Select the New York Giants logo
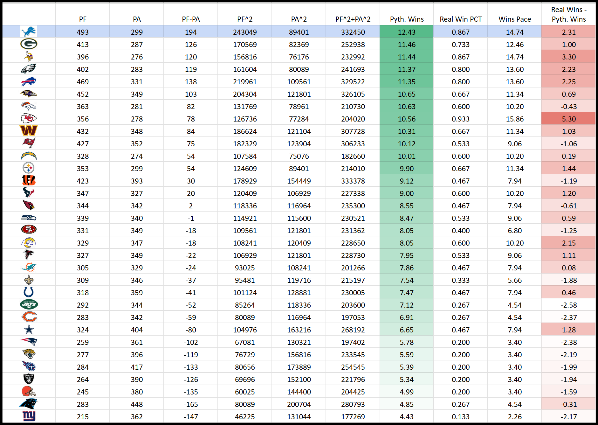Screen dimensions: 598x425 coord(29,416)
